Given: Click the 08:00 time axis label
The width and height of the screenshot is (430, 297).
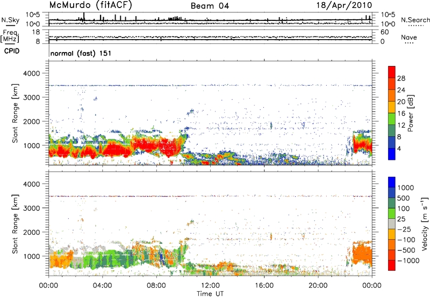Looking at the screenshot, I should pos(156,286).
